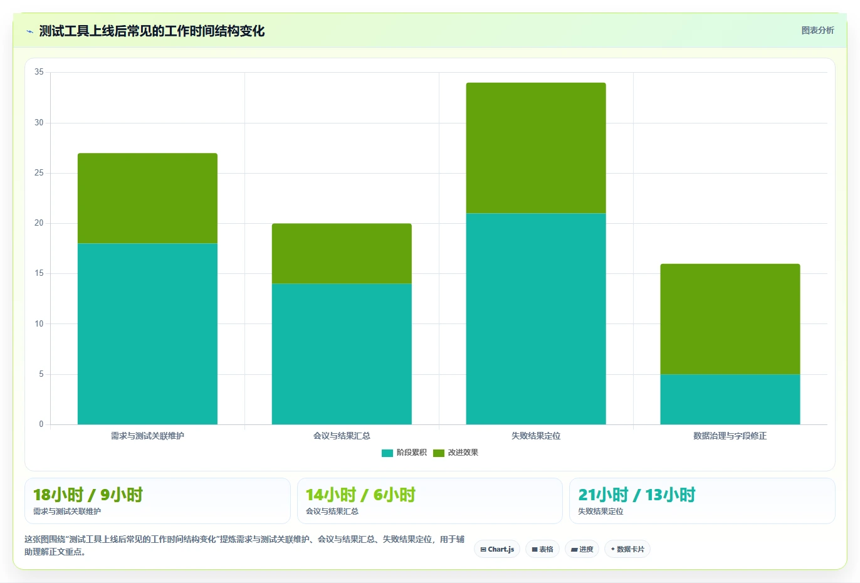This screenshot has height=583, width=860.
Task: Click the 改进效果 legend label
Action: click(x=463, y=453)
